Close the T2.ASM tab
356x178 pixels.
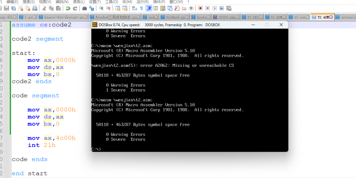tap(331, 17)
